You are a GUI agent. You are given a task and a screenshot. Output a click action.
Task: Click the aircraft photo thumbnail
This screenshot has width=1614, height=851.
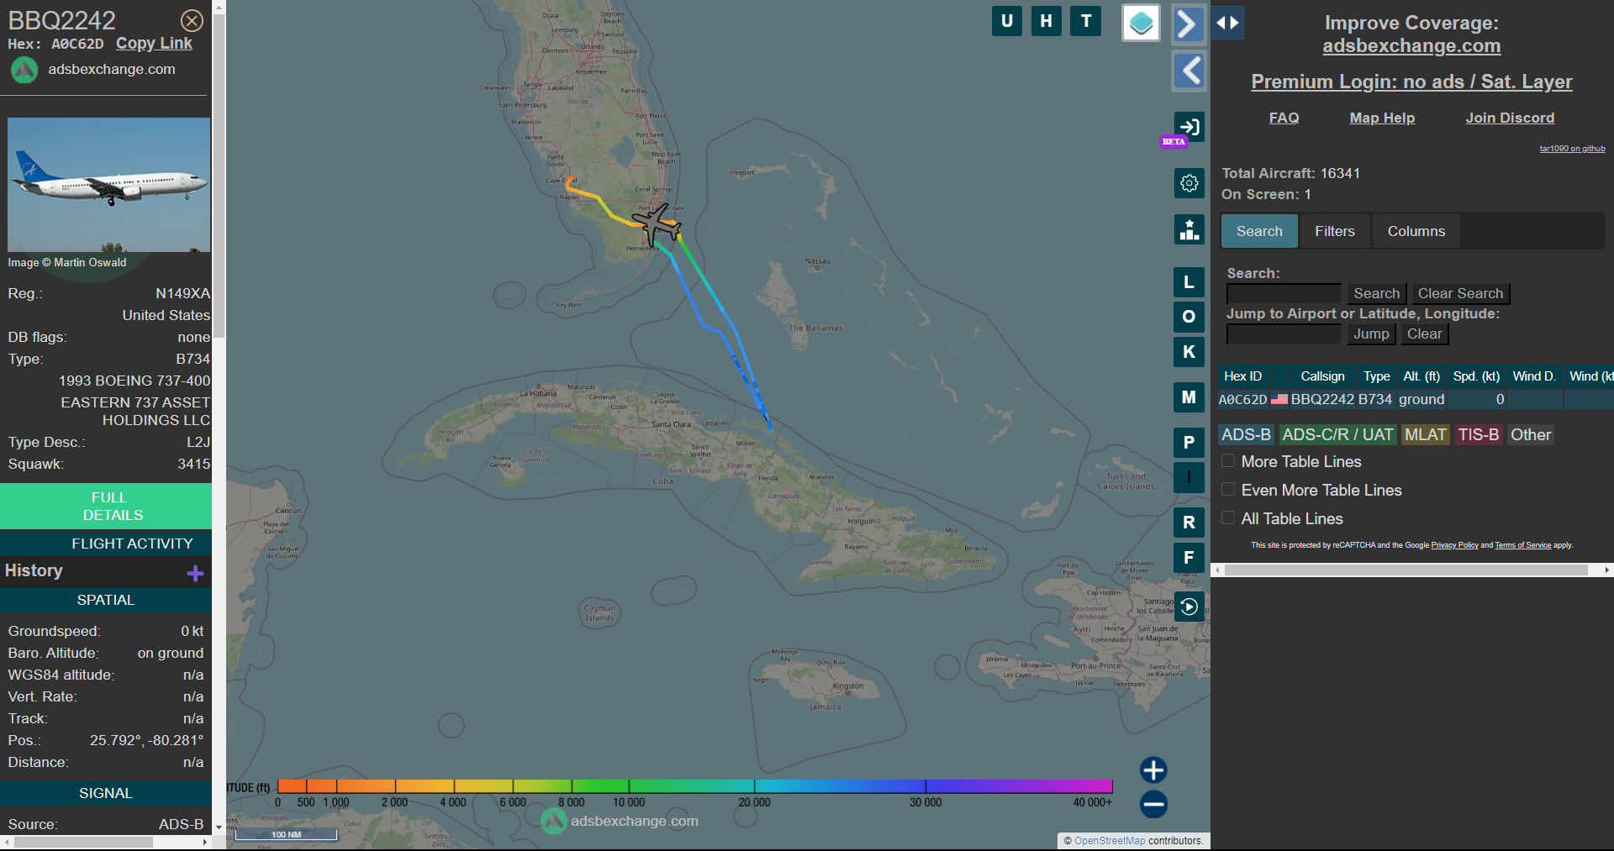click(109, 185)
